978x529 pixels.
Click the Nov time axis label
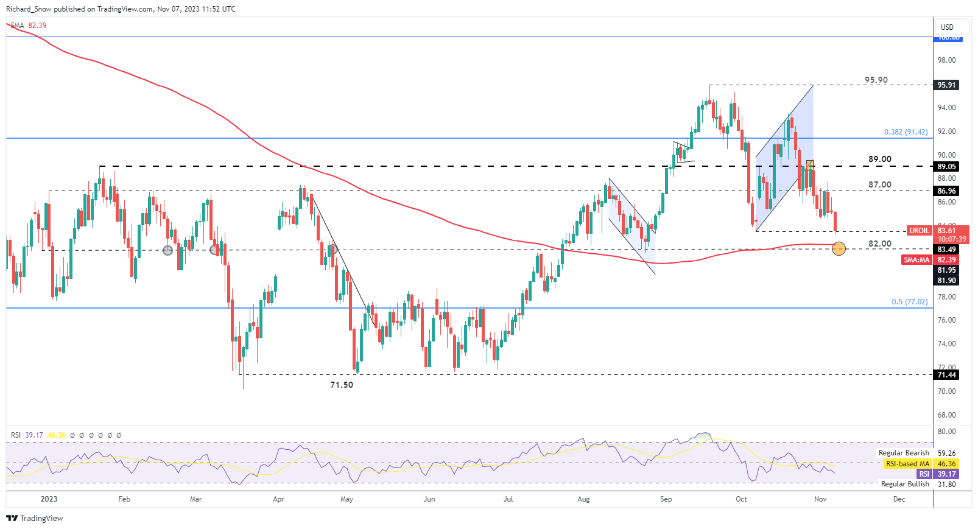(x=820, y=499)
